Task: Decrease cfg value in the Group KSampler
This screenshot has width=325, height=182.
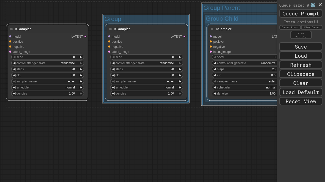Action: click(x=113, y=75)
